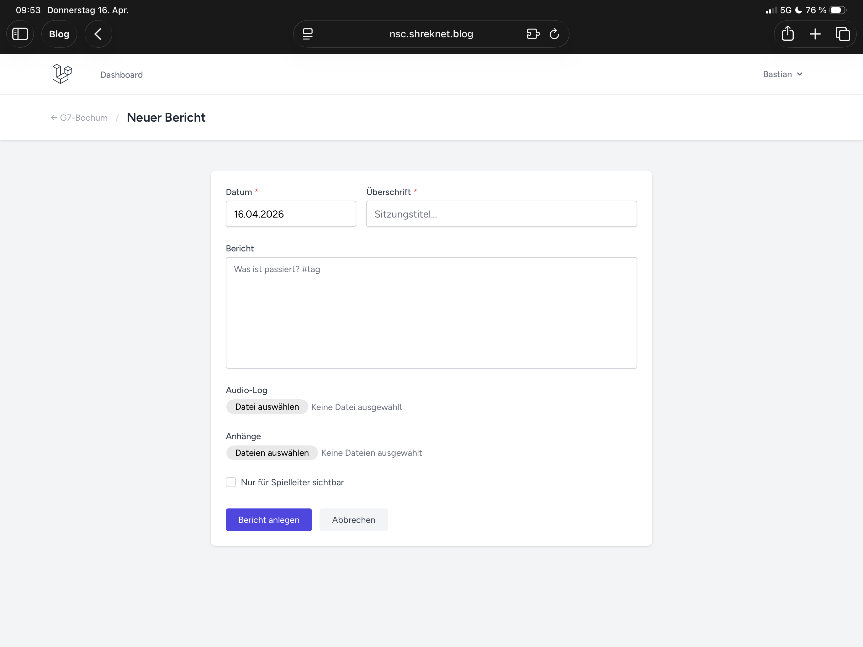Open the share sheet icon

click(x=787, y=34)
